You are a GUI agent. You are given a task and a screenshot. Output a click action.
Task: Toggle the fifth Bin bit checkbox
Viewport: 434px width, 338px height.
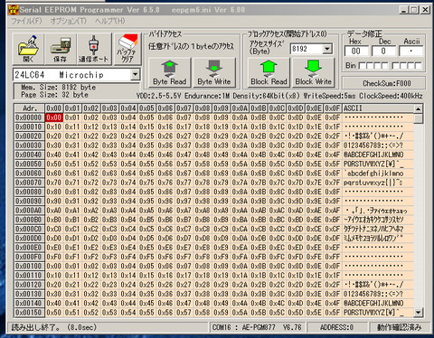point(395,66)
